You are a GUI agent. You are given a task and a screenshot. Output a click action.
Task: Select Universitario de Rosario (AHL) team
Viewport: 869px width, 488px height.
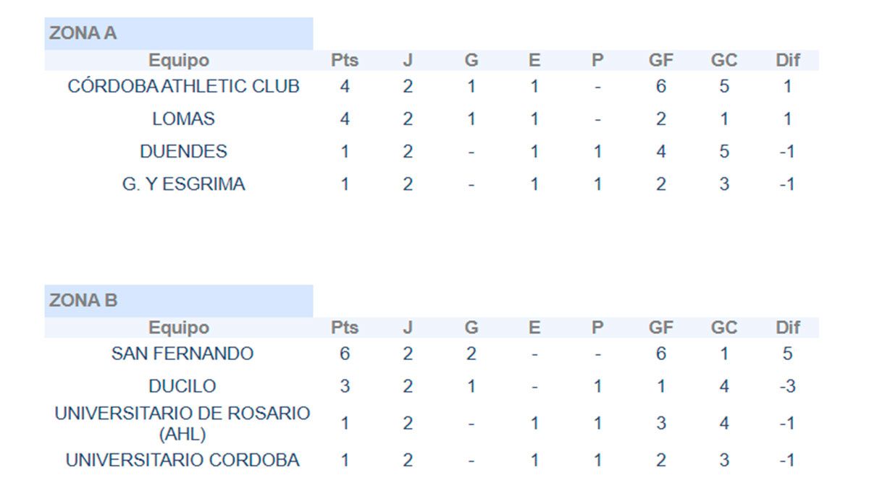pyautogui.click(x=182, y=424)
